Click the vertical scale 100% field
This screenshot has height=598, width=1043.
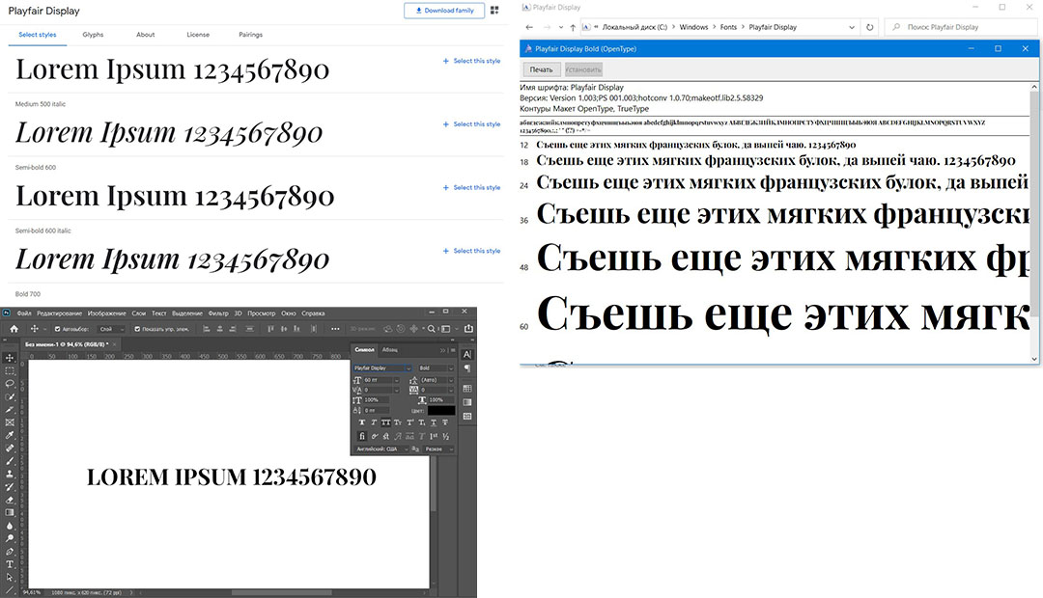point(377,400)
